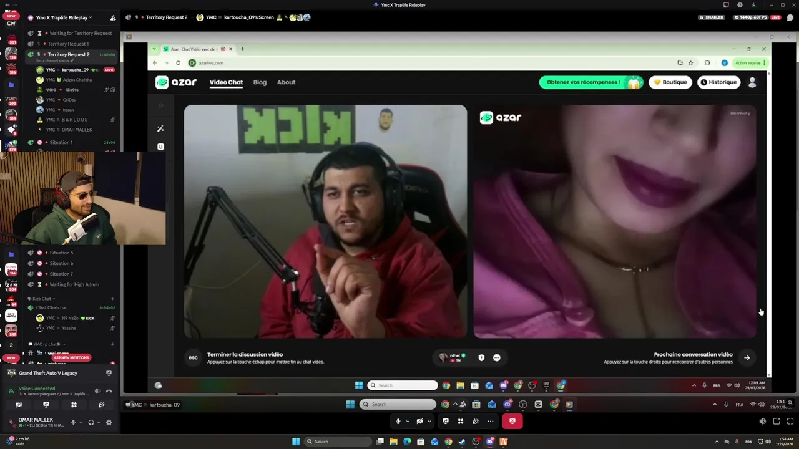The width and height of the screenshot is (799, 449).
Task: Open Azar profile avatar icon
Action: click(x=752, y=82)
